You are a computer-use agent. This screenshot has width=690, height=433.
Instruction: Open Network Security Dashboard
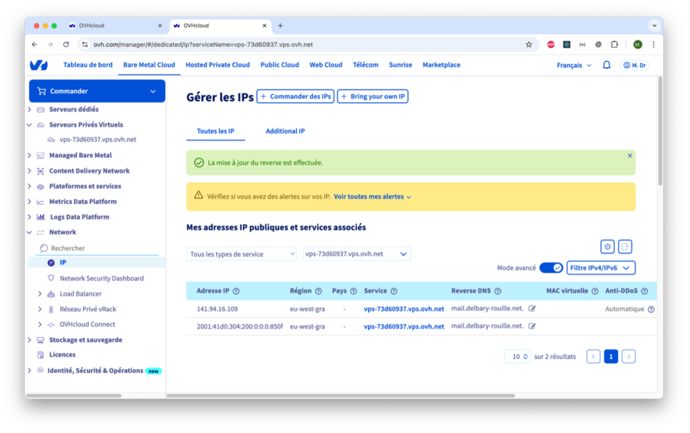click(x=102, y=278)
